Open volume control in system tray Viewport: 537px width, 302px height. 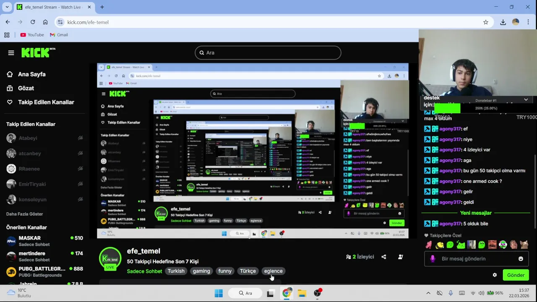pyautogui.click(x=481, y=293)
